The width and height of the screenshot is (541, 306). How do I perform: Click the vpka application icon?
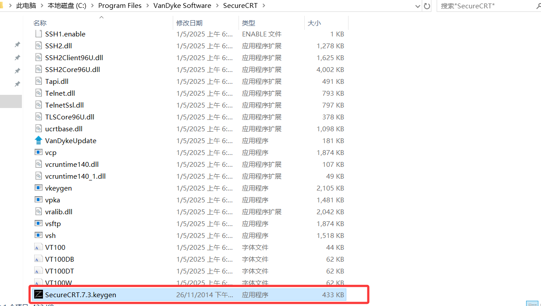[x=39, y=200]
